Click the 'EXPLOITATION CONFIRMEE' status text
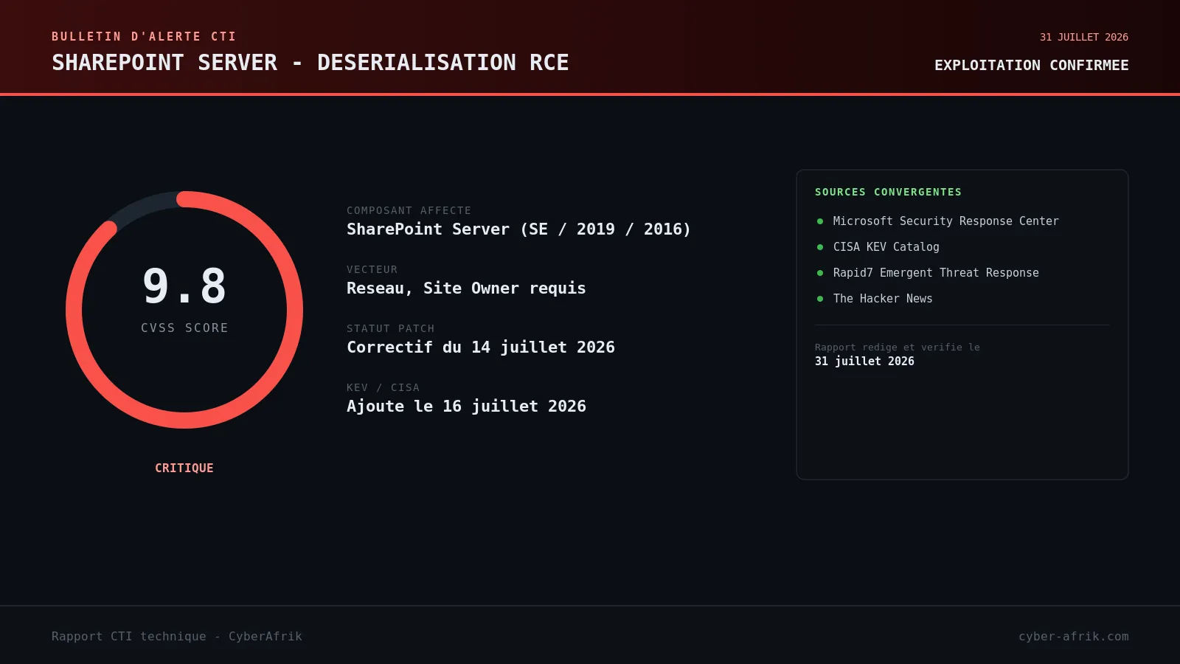The height and width of the screenshot is (664, 1180). (1032, 65)
